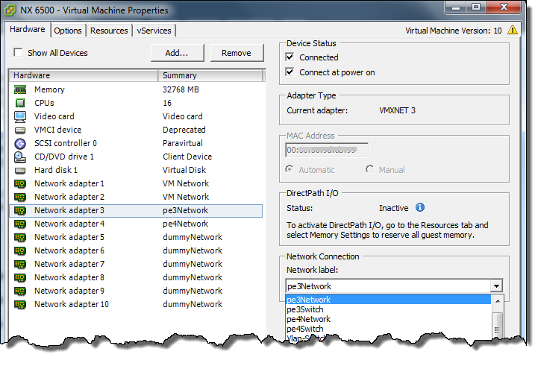Click the Deprecated summary value
Image resolution: width=538 pixels, height=366 pixels.
(184, 130)
